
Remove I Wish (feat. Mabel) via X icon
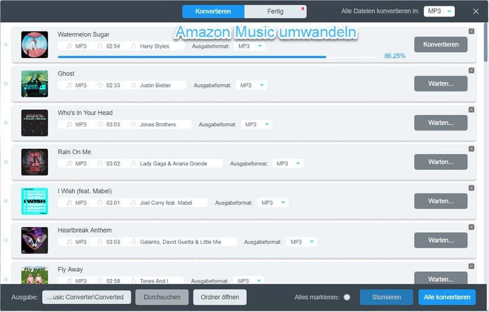471,188
